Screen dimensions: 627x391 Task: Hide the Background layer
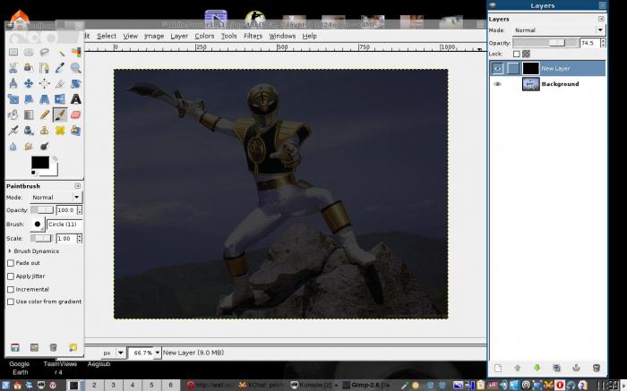pos(497,84)
